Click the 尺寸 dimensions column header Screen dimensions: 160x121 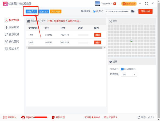[x=63, y=28]
